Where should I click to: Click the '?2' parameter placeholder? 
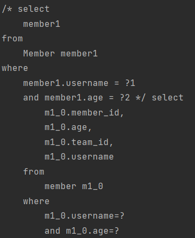(125, 98)
